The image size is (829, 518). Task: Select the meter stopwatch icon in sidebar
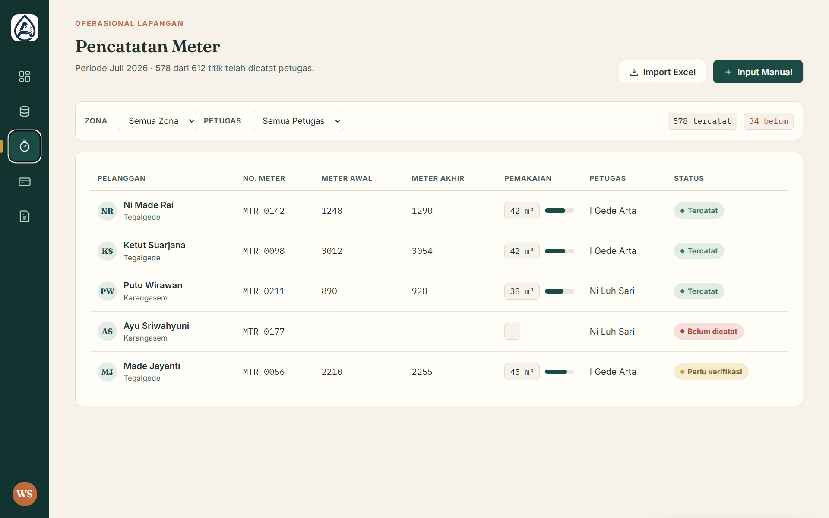25,146
